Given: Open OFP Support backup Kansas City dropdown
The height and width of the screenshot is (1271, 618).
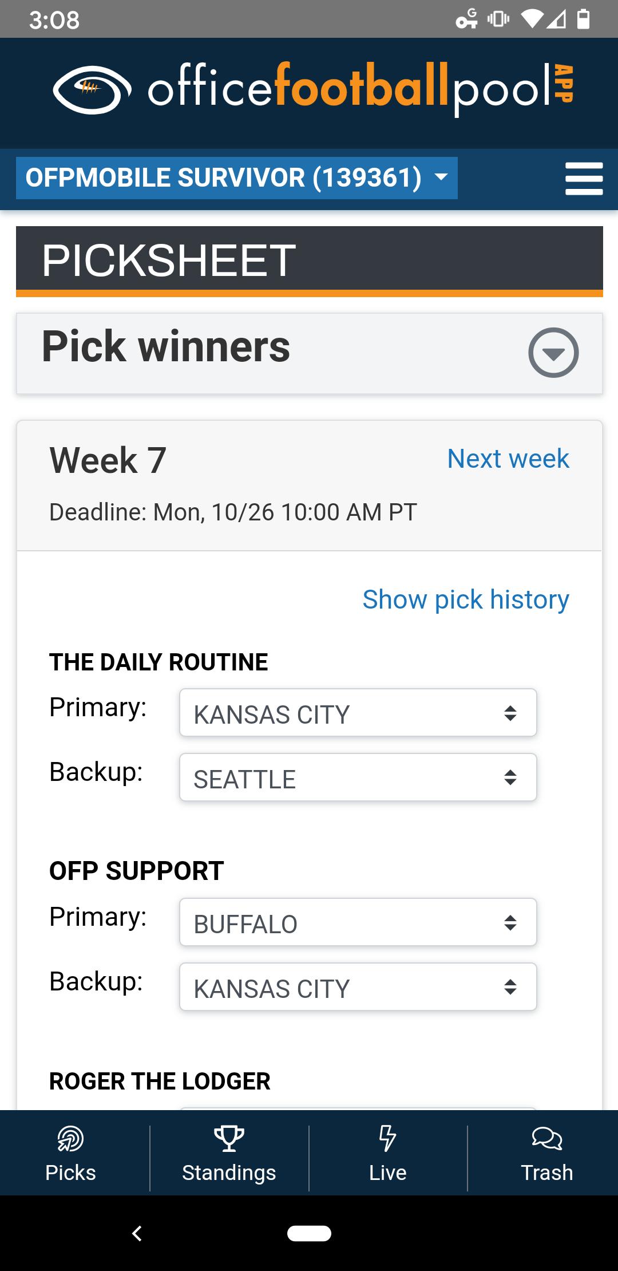Looking at the screenshot, I should click(358, 987).
